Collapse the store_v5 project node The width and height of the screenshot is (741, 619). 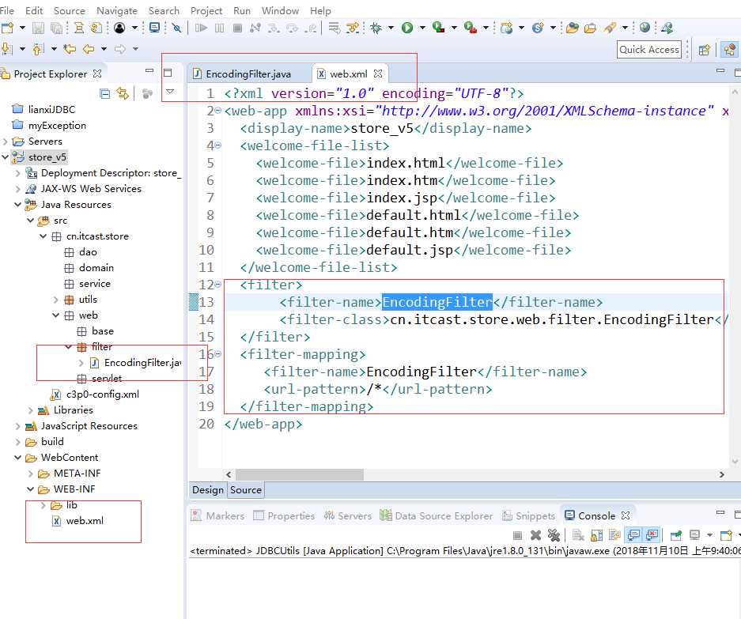click(x=6, y=157)
